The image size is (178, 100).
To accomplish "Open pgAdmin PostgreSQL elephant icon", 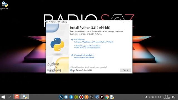I will [x=97, y=97].
